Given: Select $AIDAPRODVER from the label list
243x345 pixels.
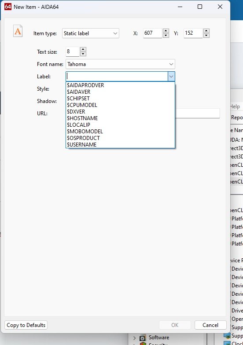Looking at the screenshot, I should pos(120,85).
